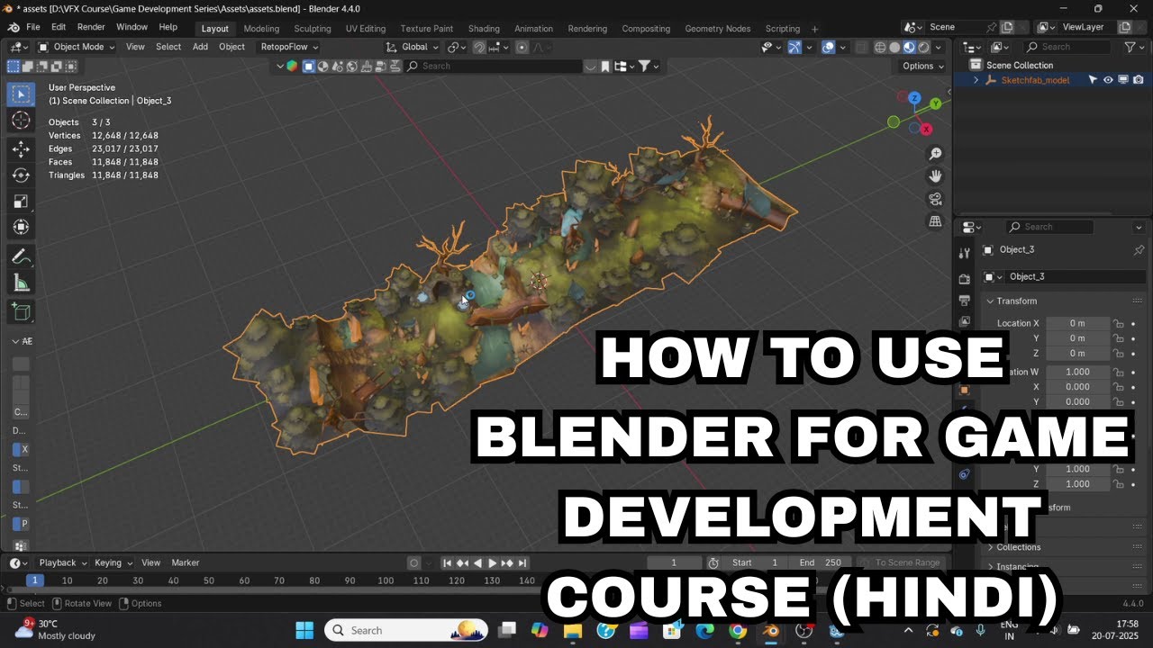Switch perspective/orthographic grid icon

click(x=935, y=221)
